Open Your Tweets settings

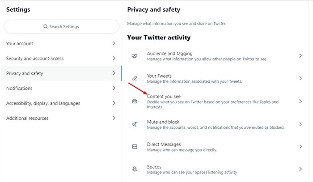(x=216, y=78)
